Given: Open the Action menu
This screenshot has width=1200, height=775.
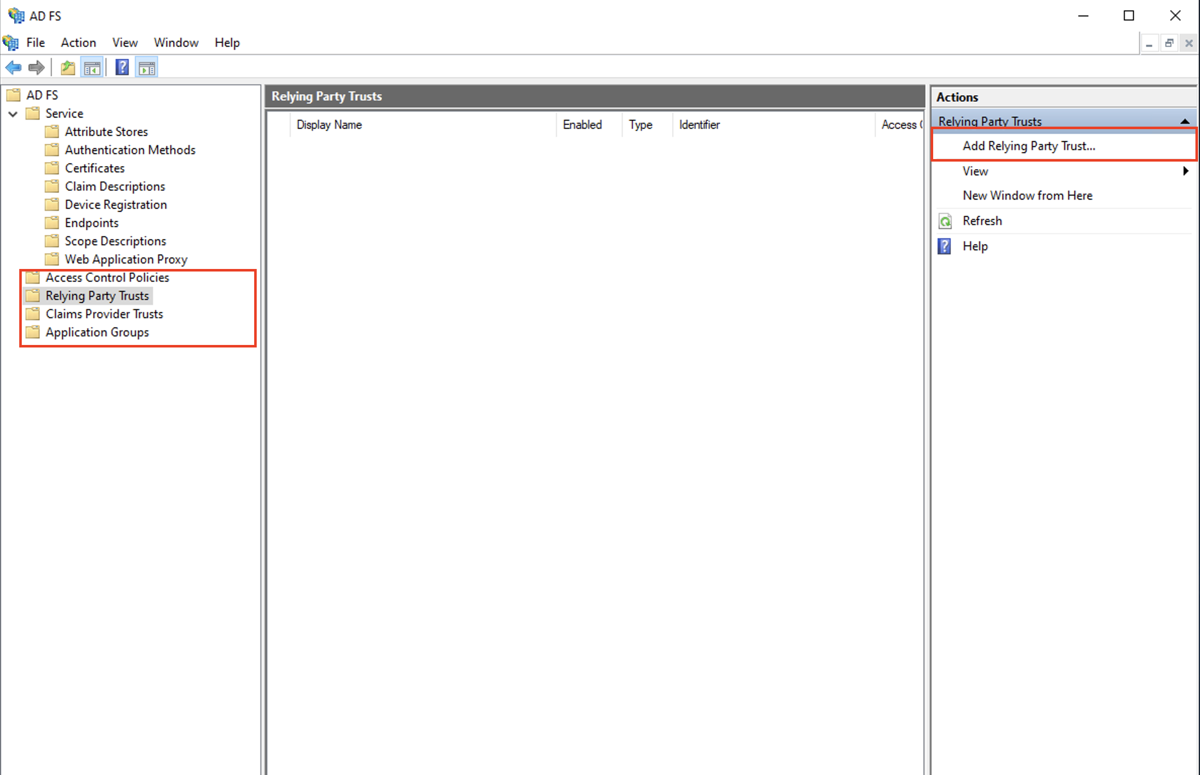Looking at the screenshot, I should pos(78,43).
